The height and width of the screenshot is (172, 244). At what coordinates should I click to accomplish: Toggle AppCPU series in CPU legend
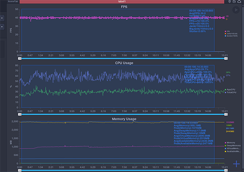pos(230,89)
